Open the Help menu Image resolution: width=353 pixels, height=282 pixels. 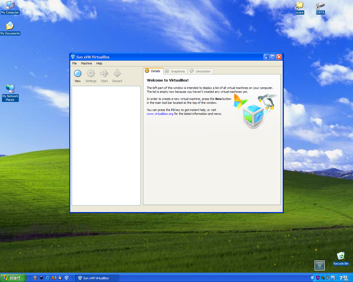[x=99, y=63]
